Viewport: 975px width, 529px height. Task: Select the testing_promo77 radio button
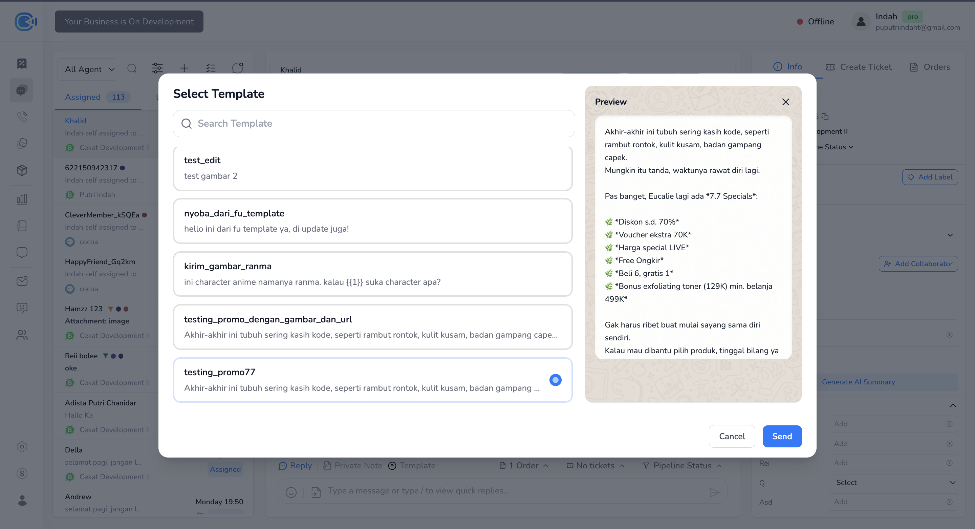click(x=555, y=380)
